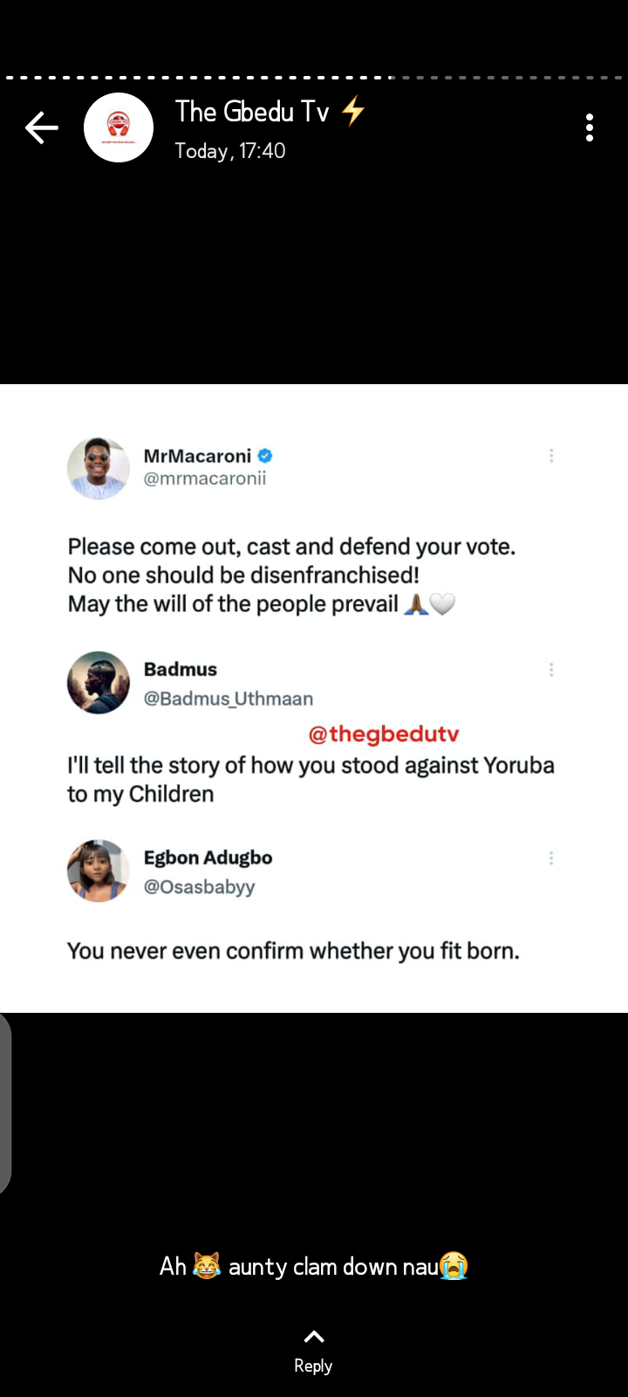Open options dots on Badmus's reply

click(x=551, y=670)
